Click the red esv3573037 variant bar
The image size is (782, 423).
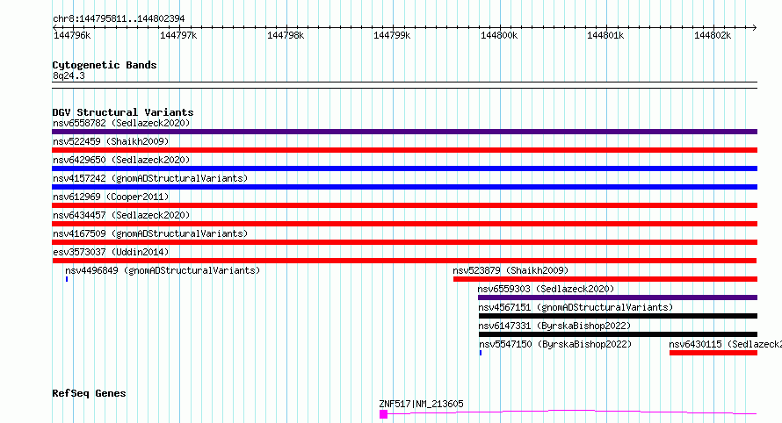(x=404, y=261)
